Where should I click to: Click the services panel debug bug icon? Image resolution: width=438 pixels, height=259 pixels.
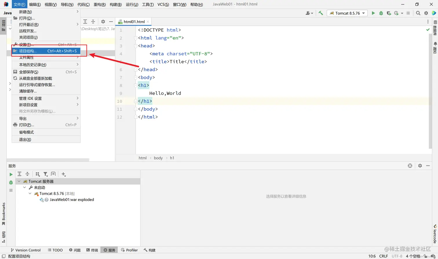tap(11, 182)
